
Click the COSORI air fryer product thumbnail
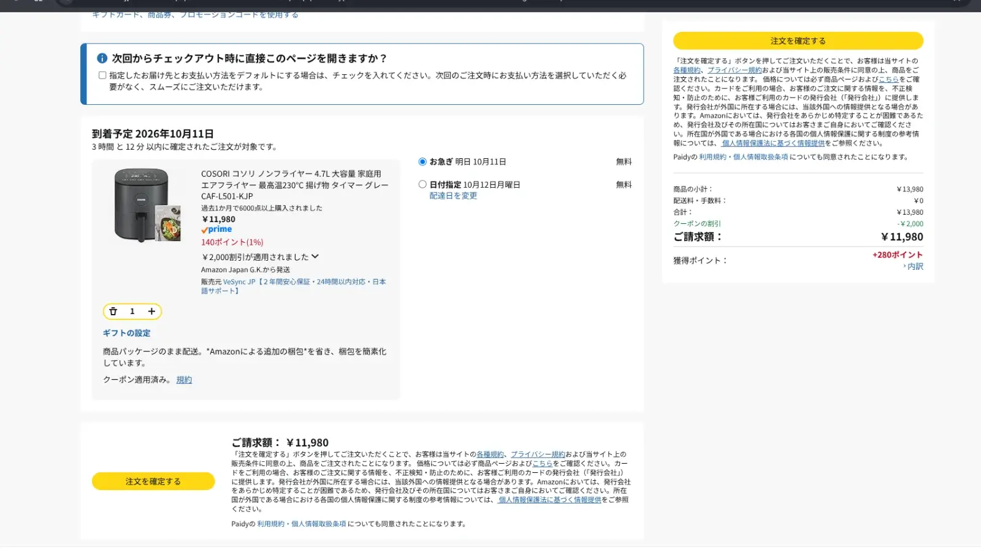pos(147,205)
